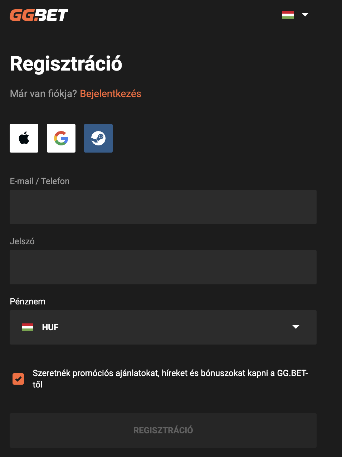The image size is (342, 457).
Task: Click the GG.BET logo
Action: click(39, 15)
